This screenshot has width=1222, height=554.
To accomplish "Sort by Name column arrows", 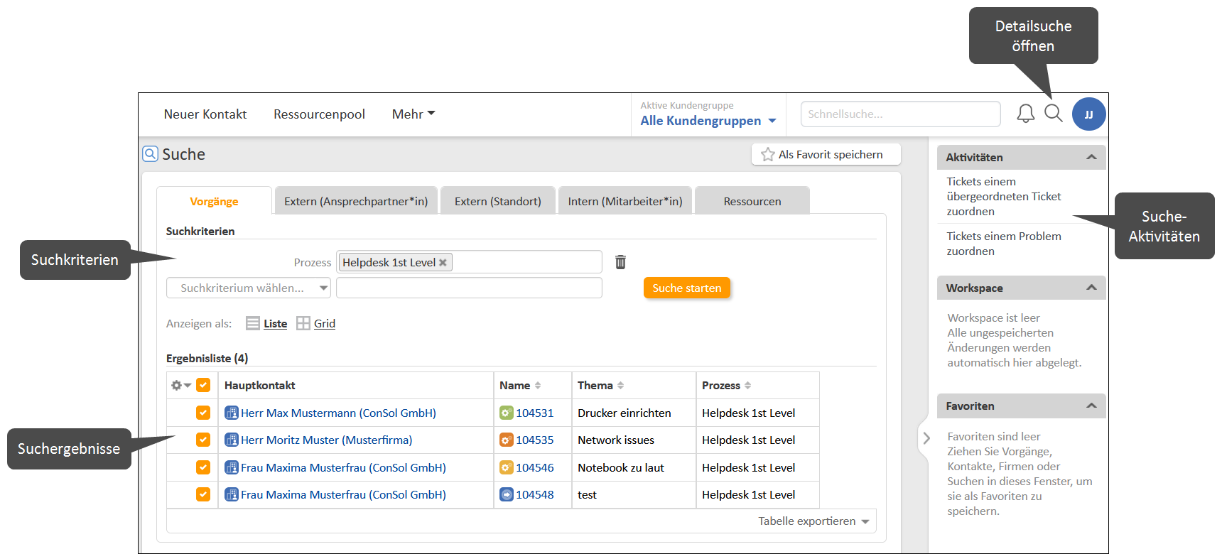I will pyautogui.click(x=538, y=385).
